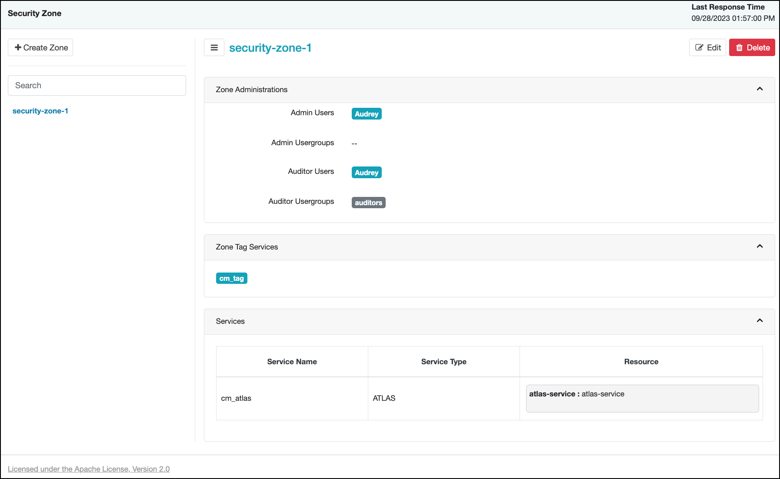The width and height of the screenshot is (780, 479).
Task: Click the Service Name column header
Action: coord(292,362)
